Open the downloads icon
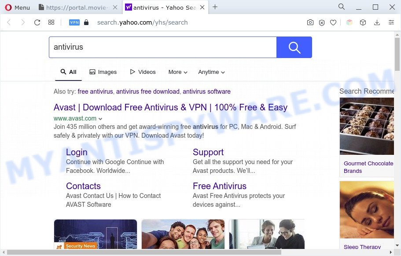 [377, 22]
